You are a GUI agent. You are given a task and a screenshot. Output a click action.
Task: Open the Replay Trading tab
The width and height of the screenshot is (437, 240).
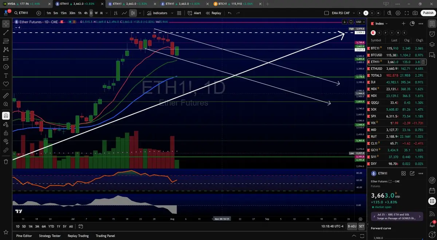coord(78,236)
